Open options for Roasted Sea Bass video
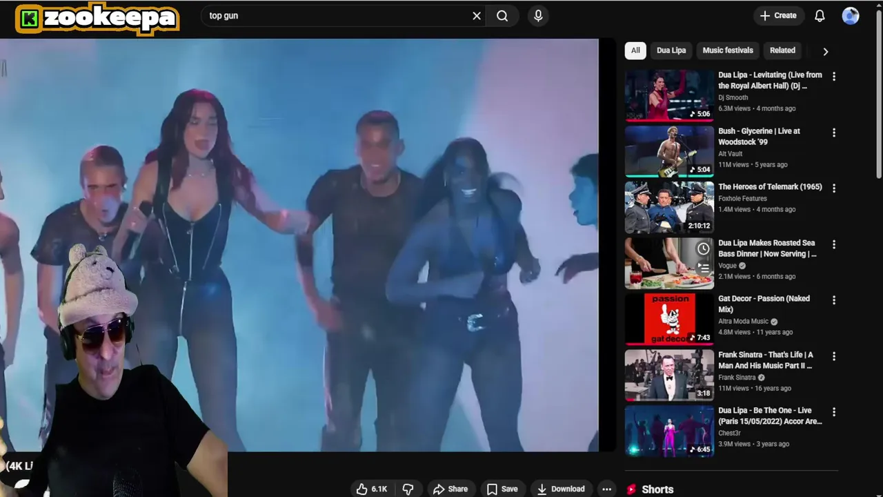 coord(834,244)
